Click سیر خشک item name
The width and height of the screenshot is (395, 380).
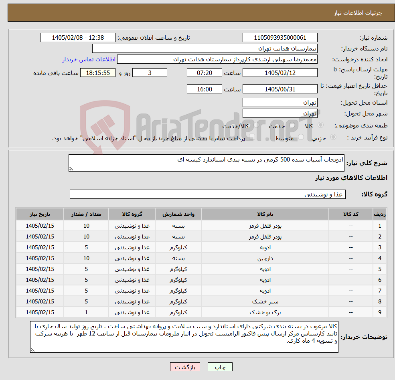pos(265,302)
